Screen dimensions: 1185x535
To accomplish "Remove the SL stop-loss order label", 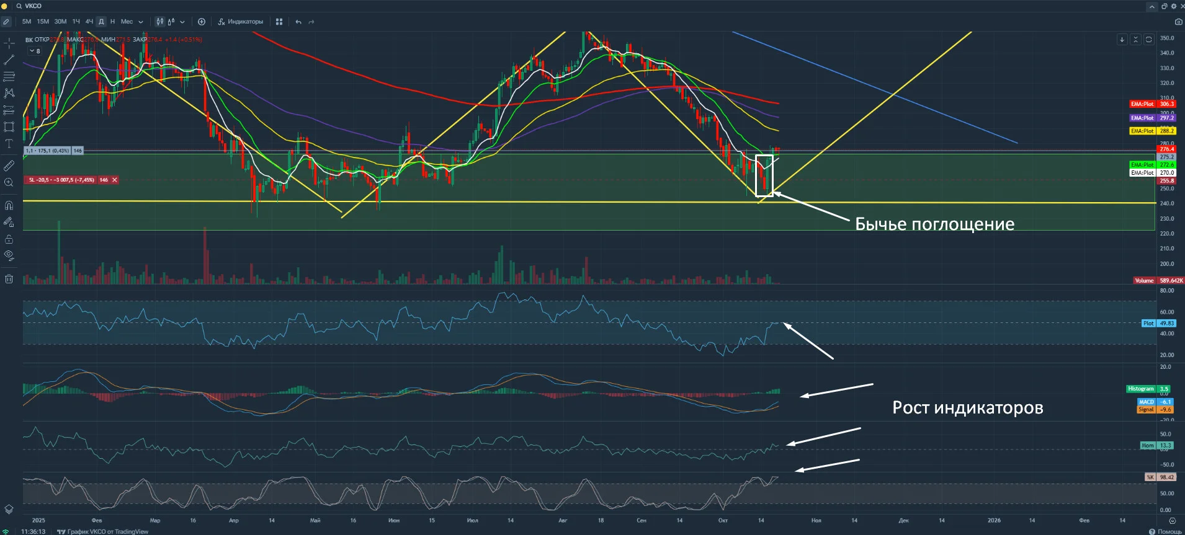I will pos(114,180).
